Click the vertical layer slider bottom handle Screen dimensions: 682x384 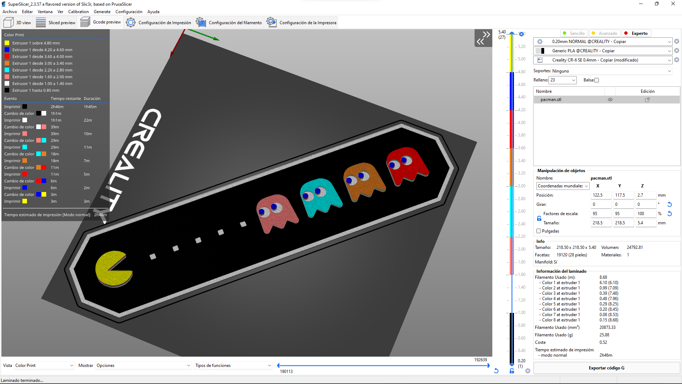[512, 365]
